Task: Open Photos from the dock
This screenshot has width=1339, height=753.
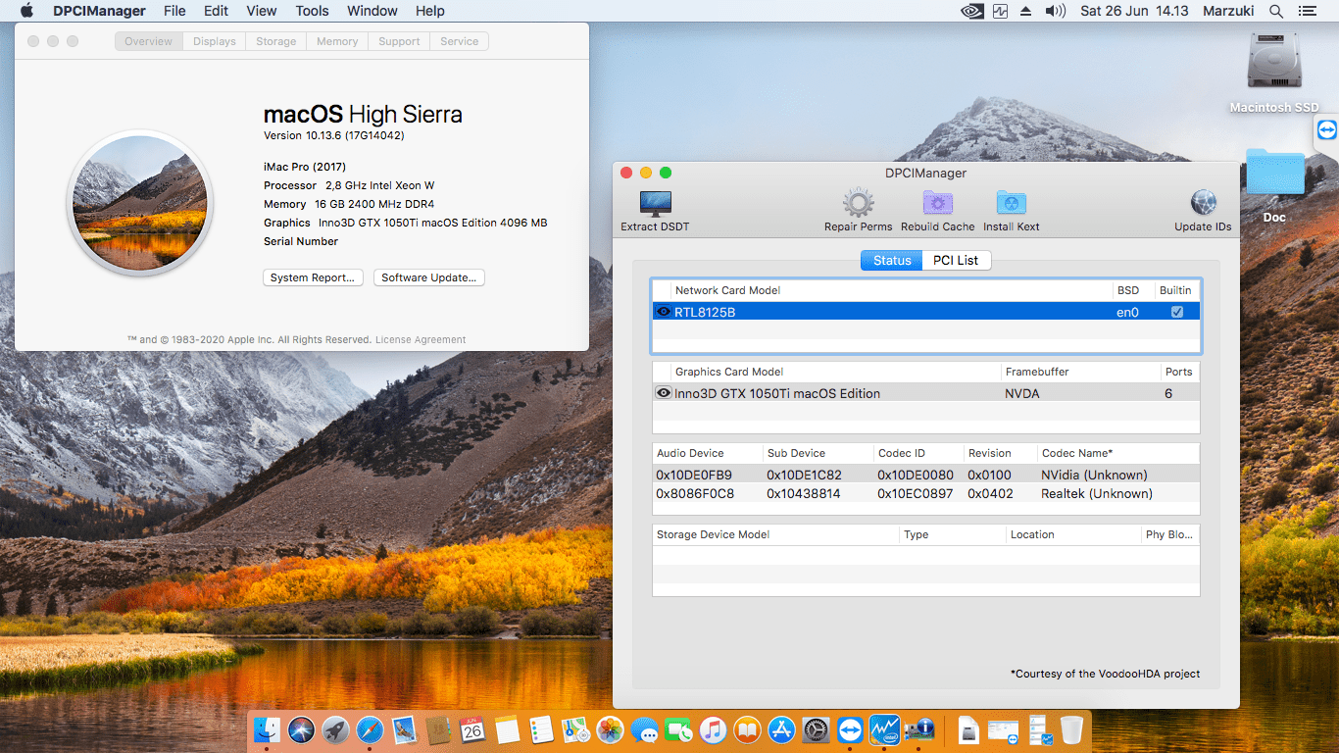Action: click(610, 729)
